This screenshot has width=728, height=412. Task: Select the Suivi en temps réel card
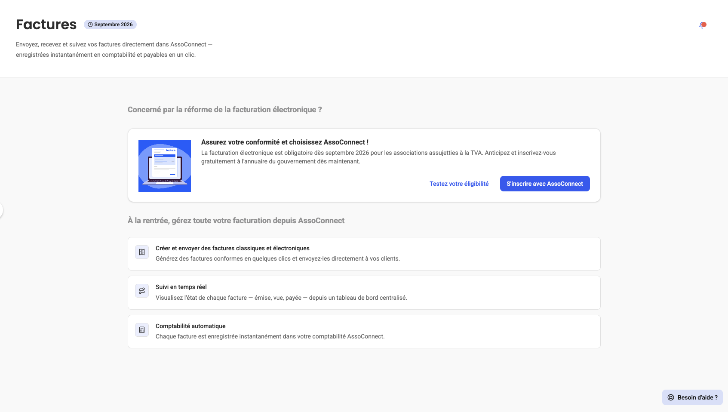point(364,292)
